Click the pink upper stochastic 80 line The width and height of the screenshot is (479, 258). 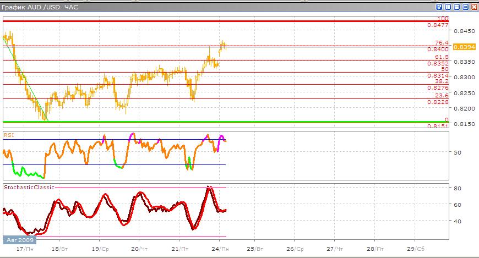(x=138, y=188)
